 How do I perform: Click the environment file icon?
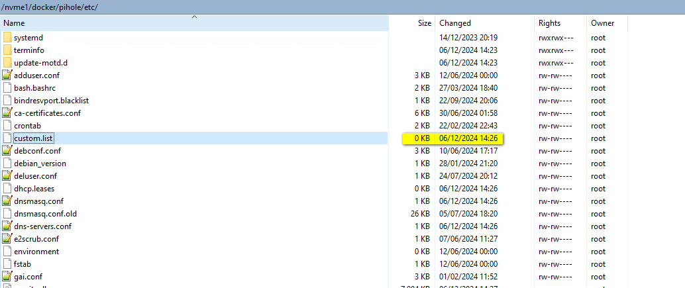pos(7,252)
